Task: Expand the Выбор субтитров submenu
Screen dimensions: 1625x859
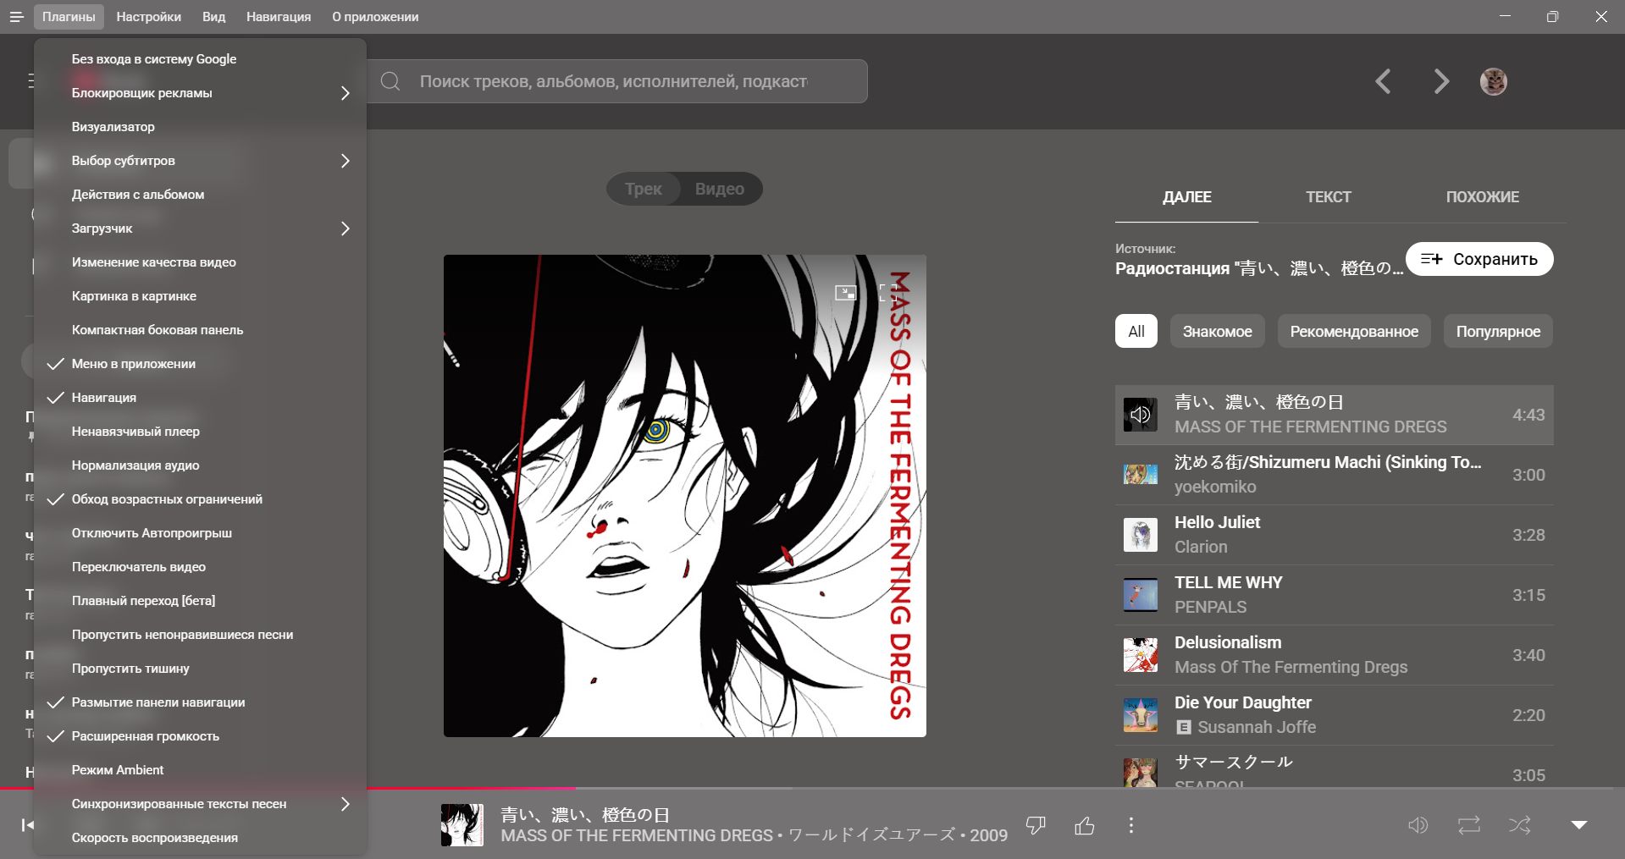Action: (200, 161)
